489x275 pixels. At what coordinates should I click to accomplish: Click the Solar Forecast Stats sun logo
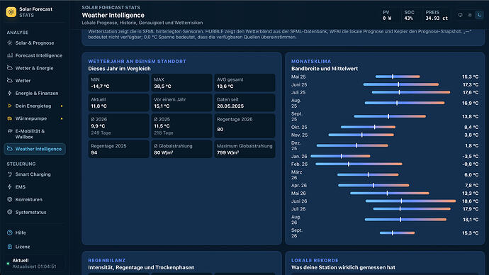(11, 12)
